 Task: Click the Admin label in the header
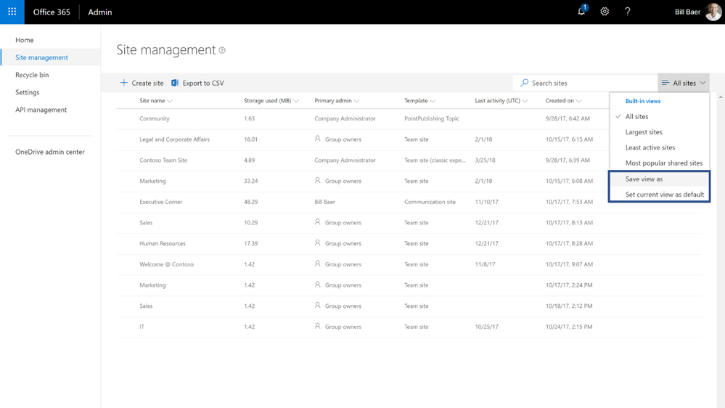pos(100,12)
